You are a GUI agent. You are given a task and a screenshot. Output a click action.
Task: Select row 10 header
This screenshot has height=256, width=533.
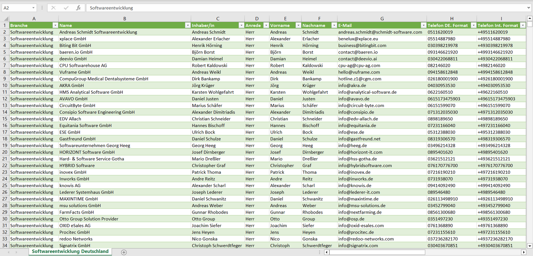click(4, 86)
